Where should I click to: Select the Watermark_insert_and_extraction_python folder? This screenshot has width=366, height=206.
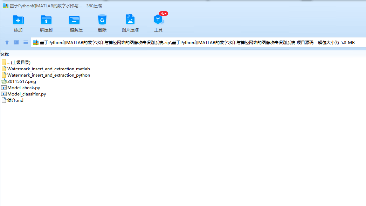pyautogui.click(x=49, y=75)
